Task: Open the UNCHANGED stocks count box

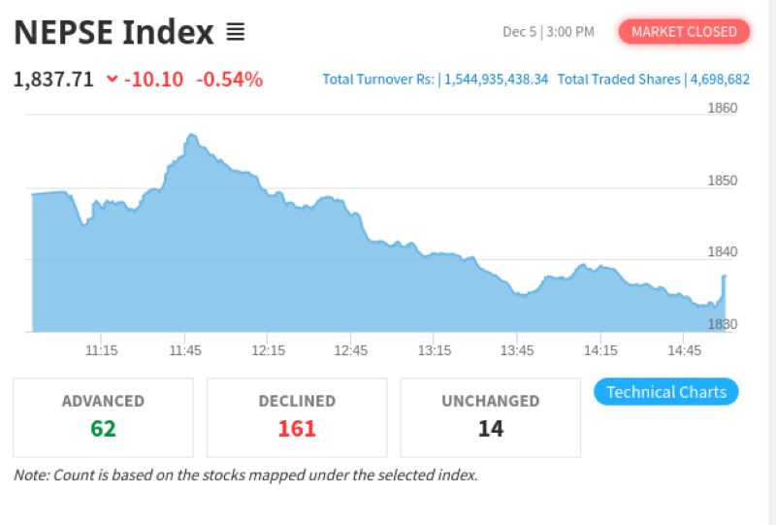Action: pos(491,417)
